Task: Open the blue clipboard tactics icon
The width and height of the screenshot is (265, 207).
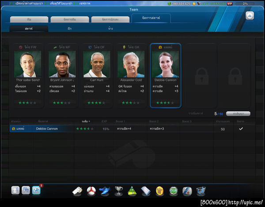Action: [146, 191]
